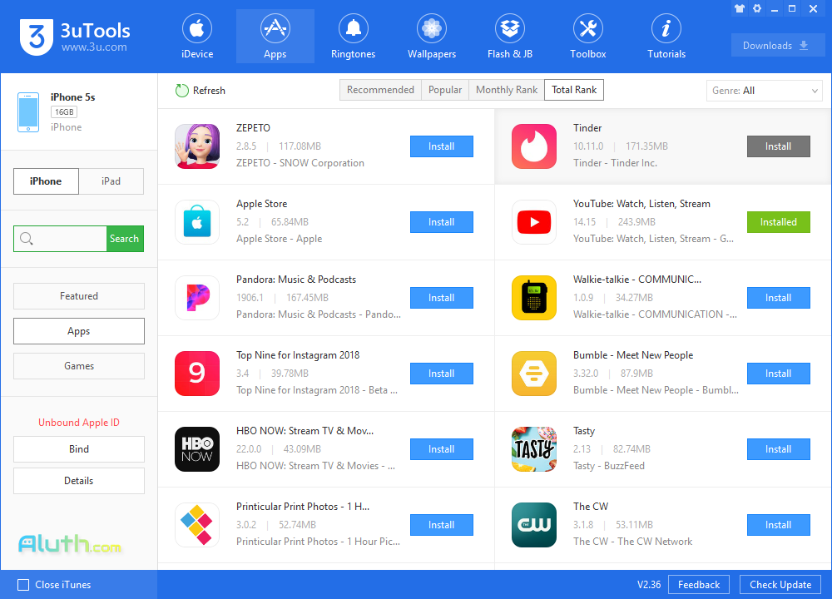Select the Monthly Rank tab
The image size is (832, 599).
[x=507, y=90]
